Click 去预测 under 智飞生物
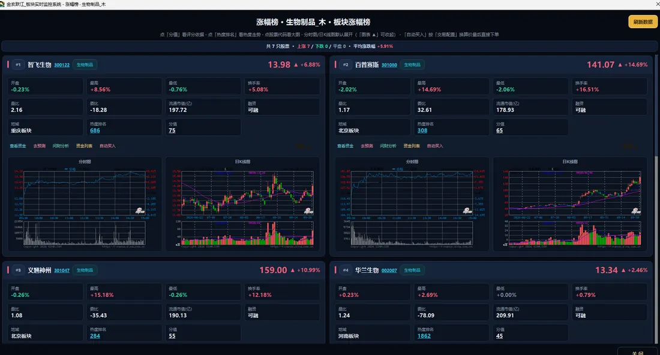 coord(39,146)
